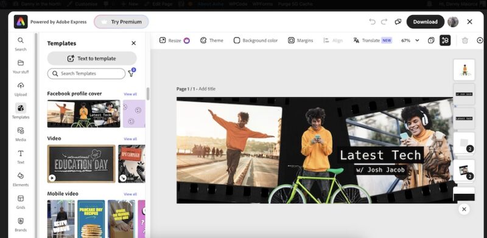
Task: Click WPForms in WordPress admin bar
Action: point(262,4)
